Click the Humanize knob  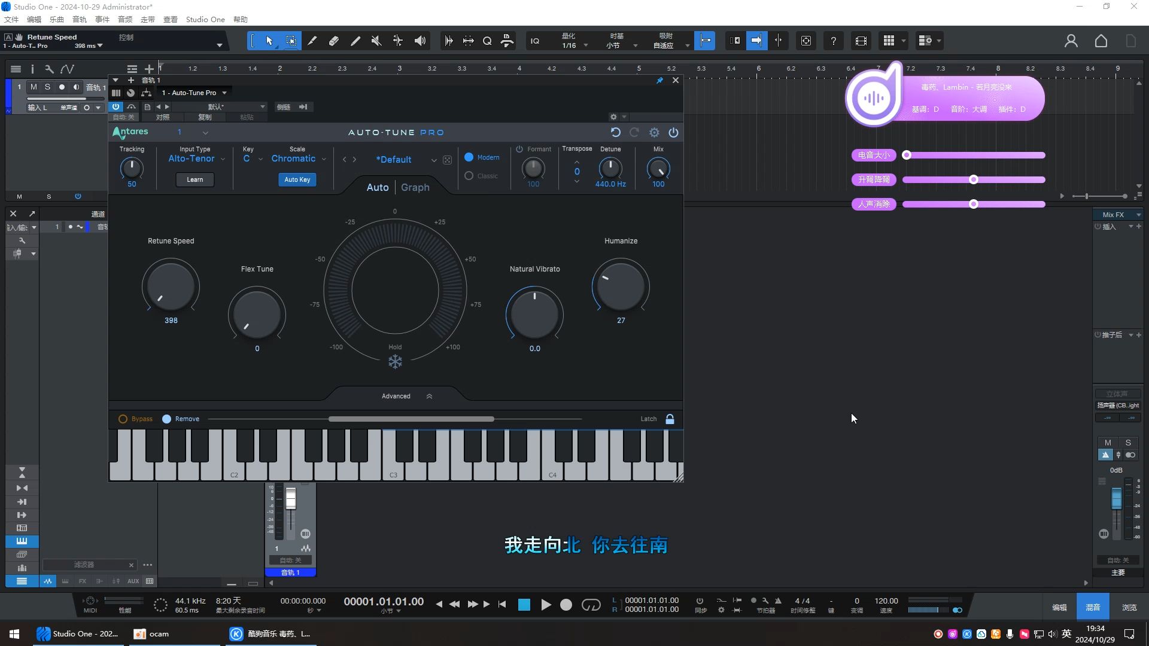coord(621,286)
